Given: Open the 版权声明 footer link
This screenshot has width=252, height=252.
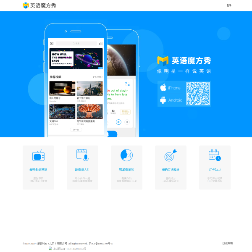Looking at the screenshot, I should pyautogui.click(x=228, y=244).
